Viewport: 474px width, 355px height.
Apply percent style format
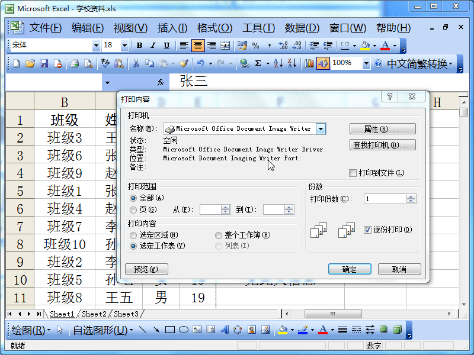256,46
